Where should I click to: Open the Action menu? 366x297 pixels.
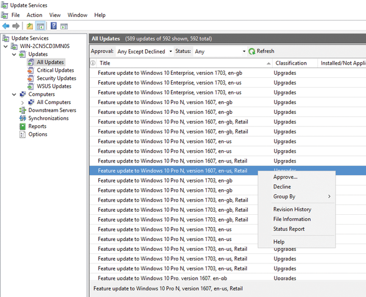(34, 15)
